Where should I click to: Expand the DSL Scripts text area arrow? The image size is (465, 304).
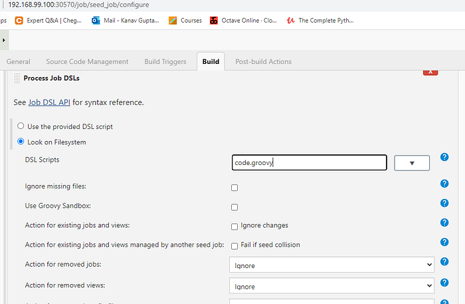pos(412,163)
